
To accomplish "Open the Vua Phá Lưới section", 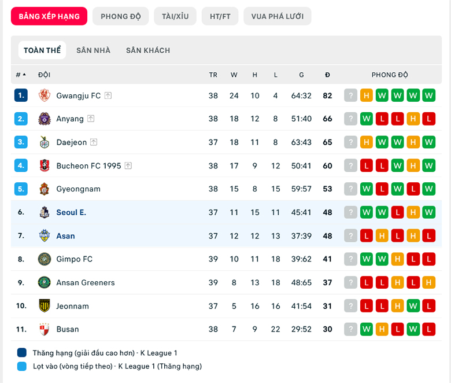I will (278, 16).
